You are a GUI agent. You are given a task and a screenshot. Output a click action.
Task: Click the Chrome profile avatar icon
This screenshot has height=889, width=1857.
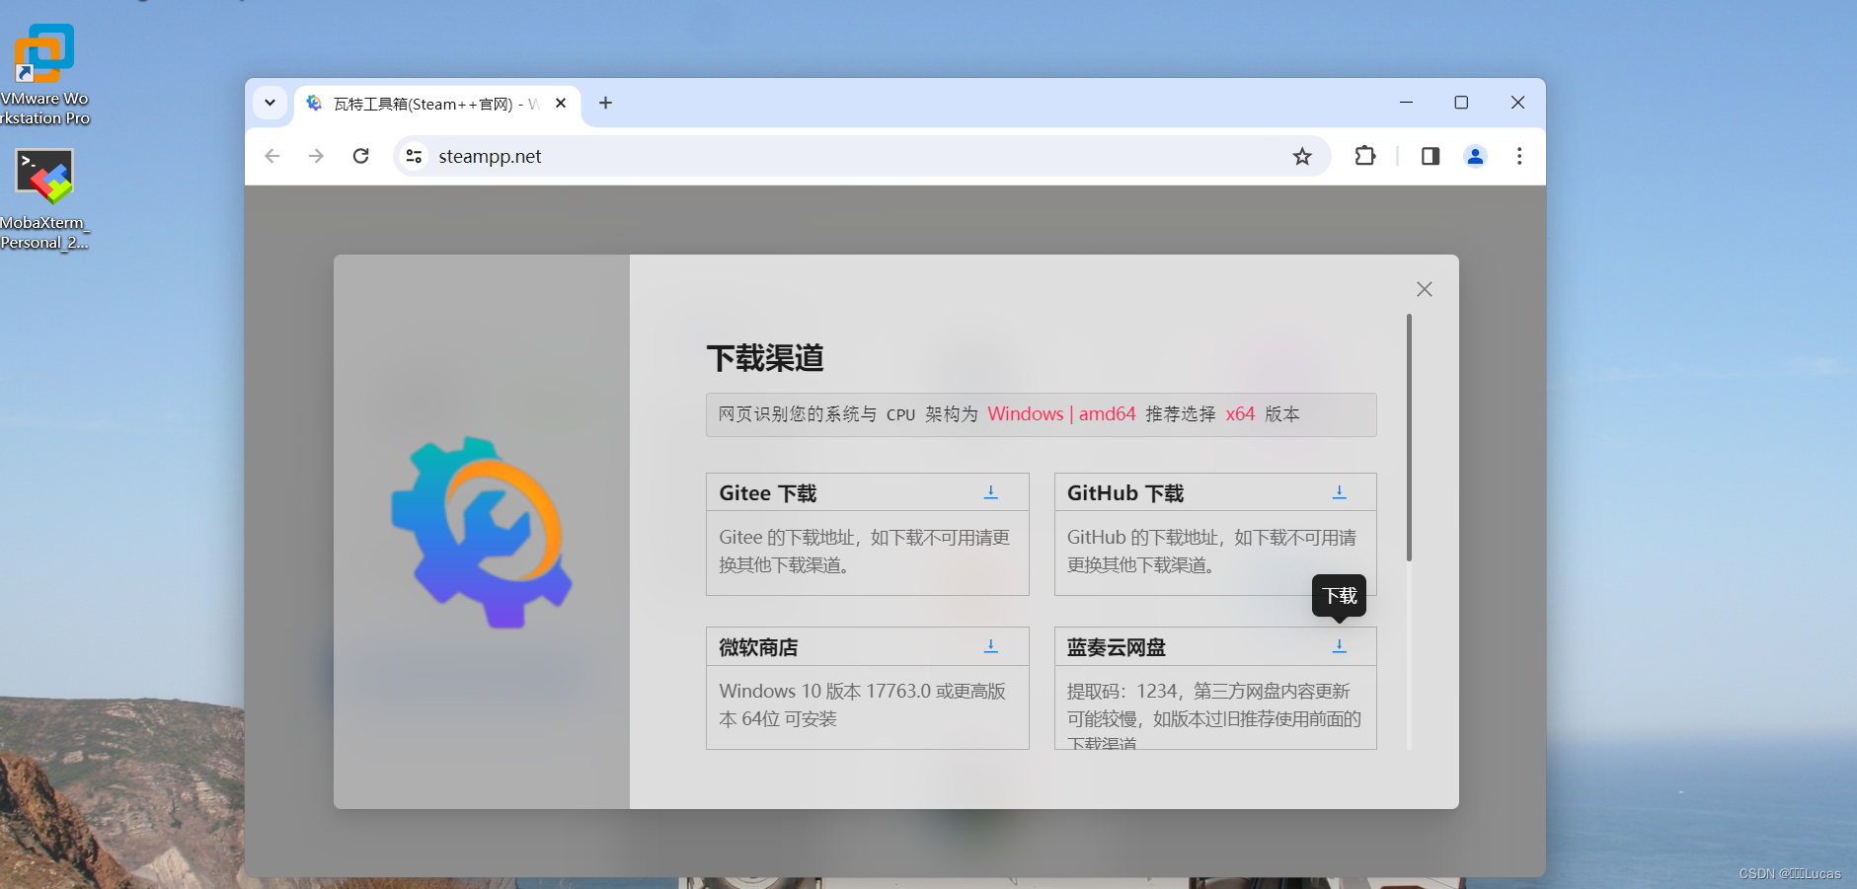[1474, 156]
